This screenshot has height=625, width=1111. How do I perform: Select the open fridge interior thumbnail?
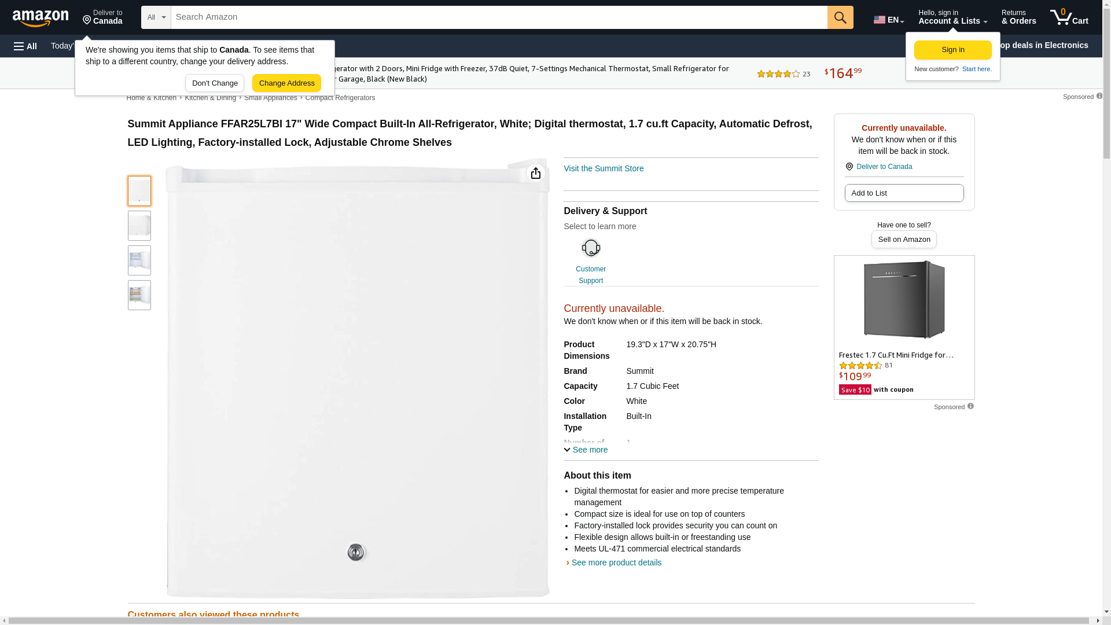pyautogui.click(x=139, y=260)
